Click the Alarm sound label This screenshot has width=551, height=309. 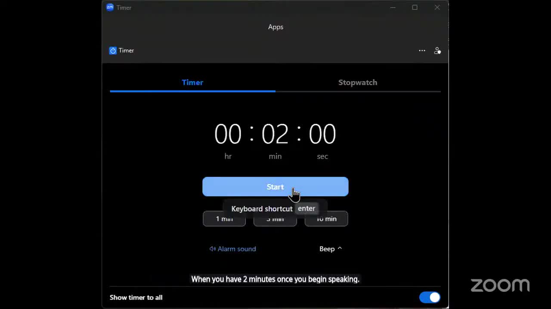[x=237, y=249]
